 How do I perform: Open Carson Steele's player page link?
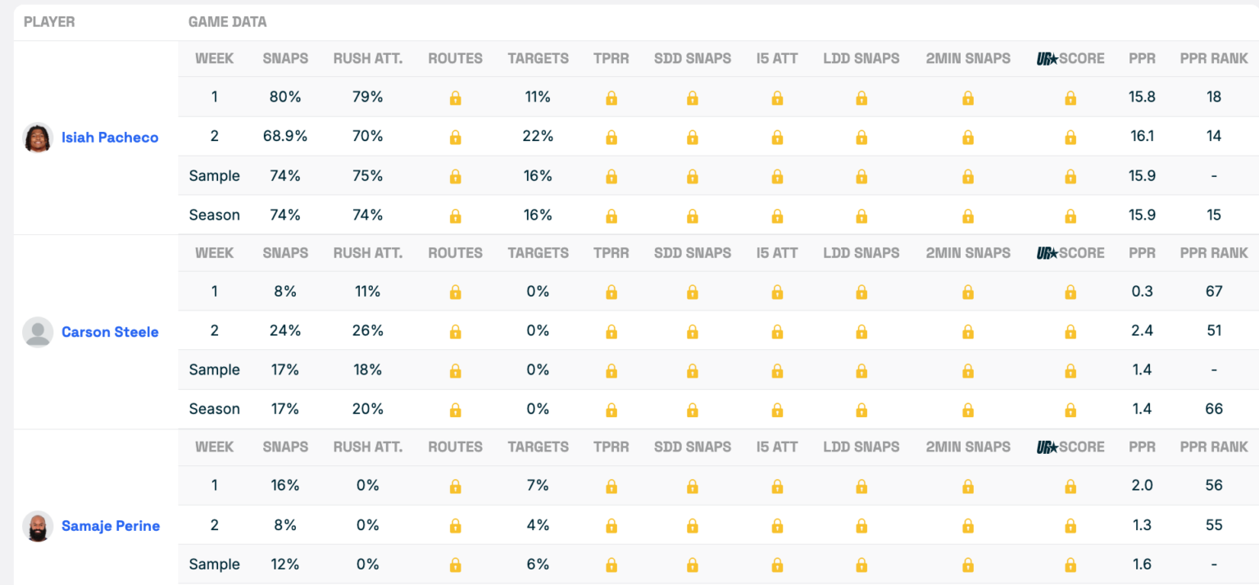point(110,332)
